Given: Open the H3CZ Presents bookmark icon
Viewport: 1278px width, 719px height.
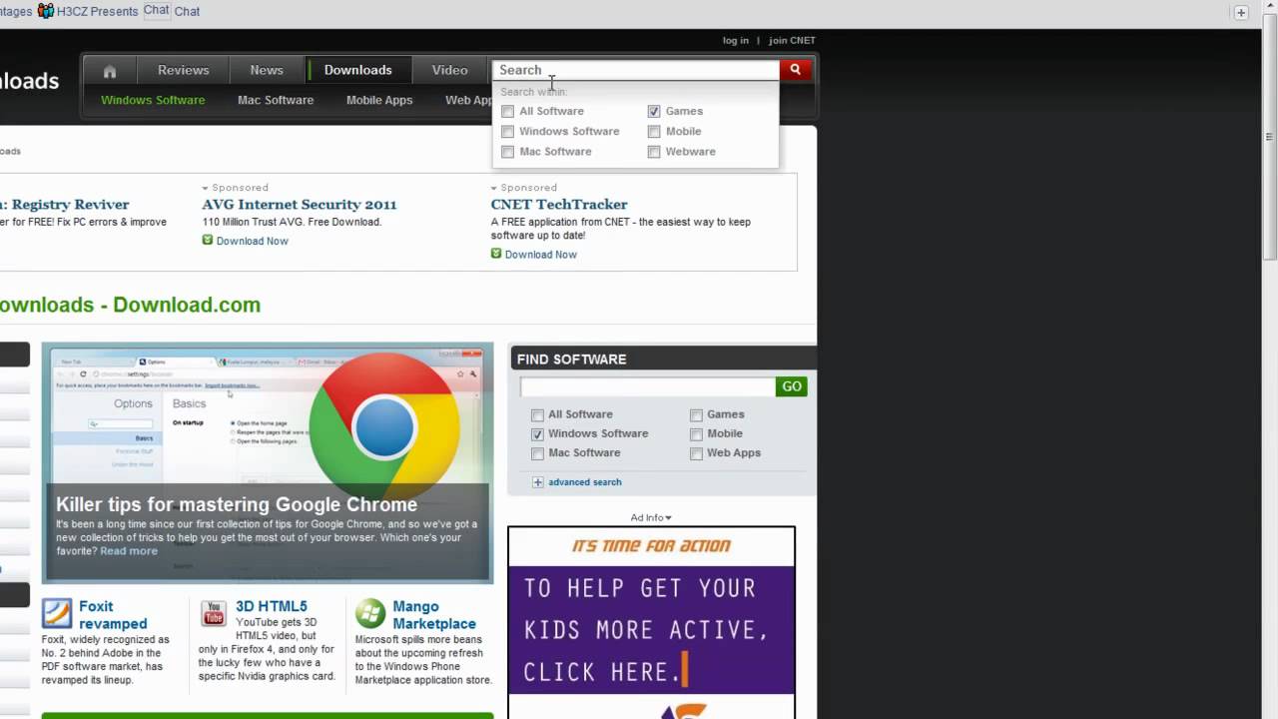Looking at the screenshot, I should tap(46, 11).
